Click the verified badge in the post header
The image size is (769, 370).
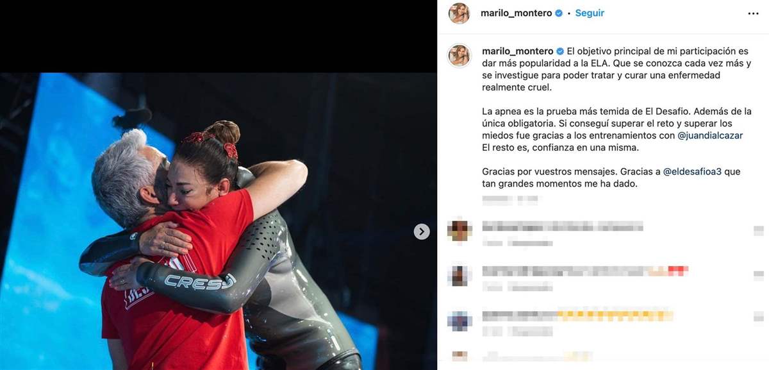(559, 13)
